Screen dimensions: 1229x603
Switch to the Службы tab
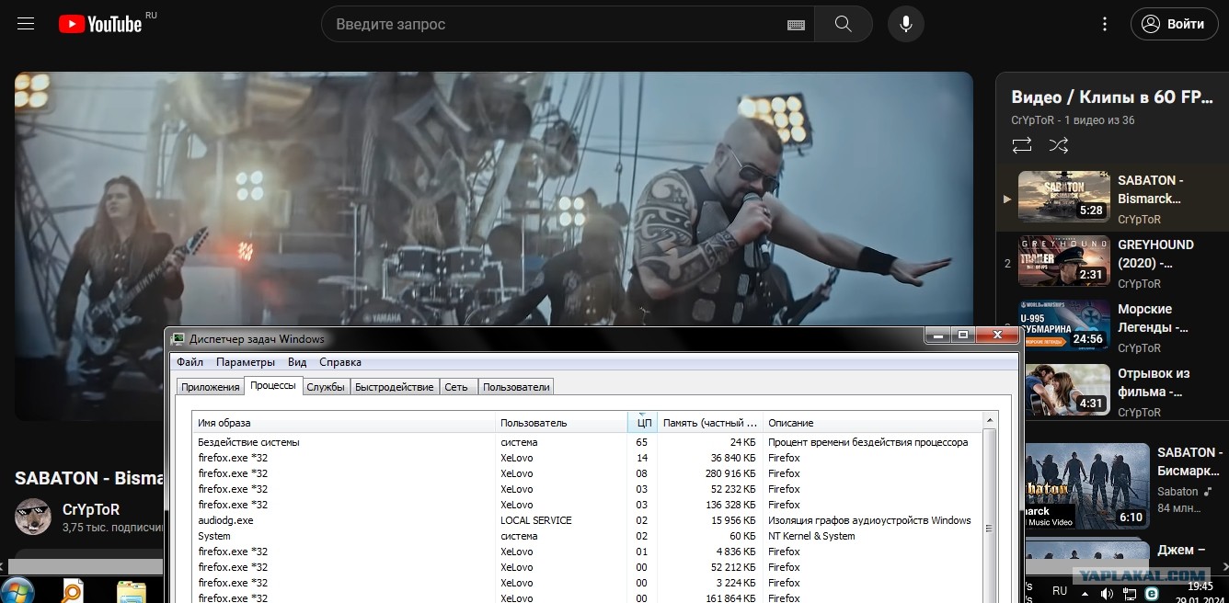326,387
